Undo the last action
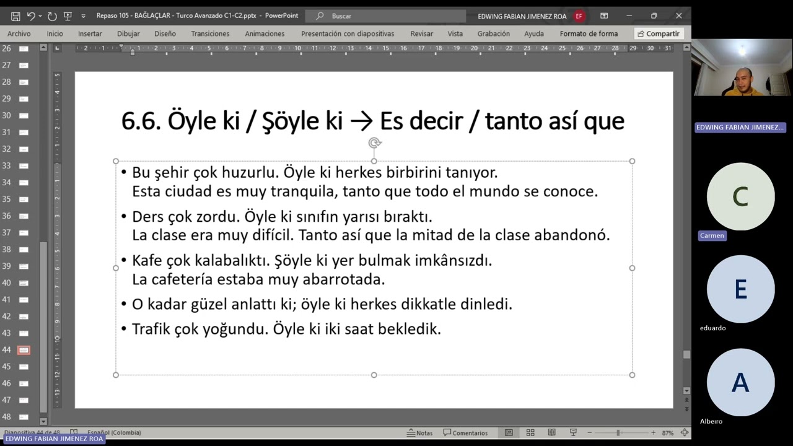Screen dimensions: 793x446 30,16
